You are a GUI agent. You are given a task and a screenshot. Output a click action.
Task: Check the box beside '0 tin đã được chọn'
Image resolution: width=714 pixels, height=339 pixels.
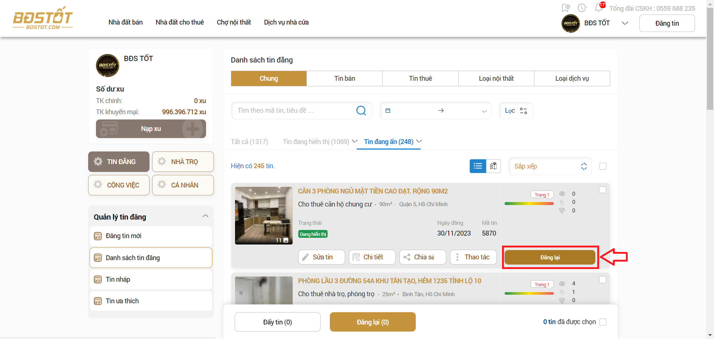pos(603,322)
